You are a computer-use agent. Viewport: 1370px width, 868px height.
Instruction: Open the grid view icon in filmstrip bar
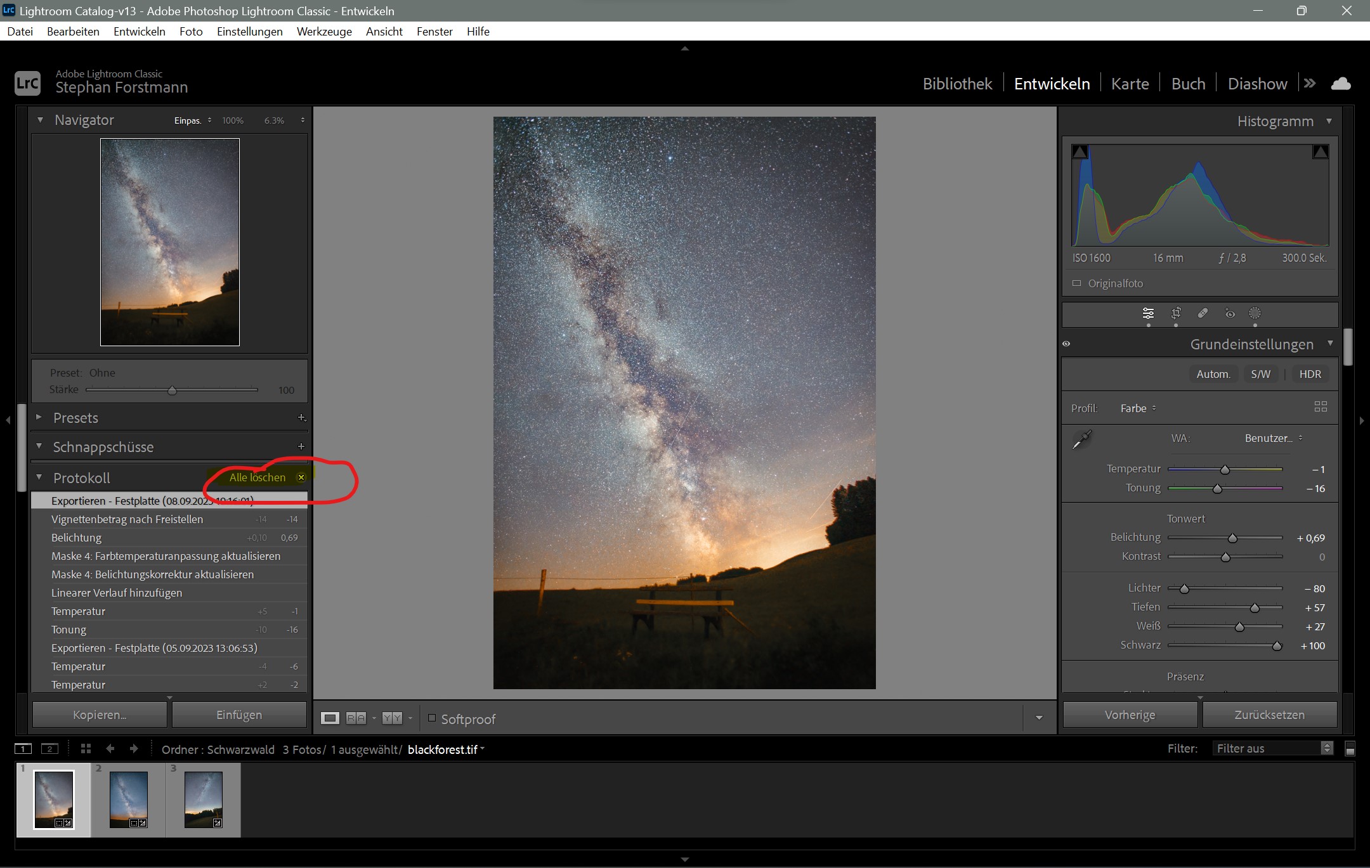pos(86,749)
